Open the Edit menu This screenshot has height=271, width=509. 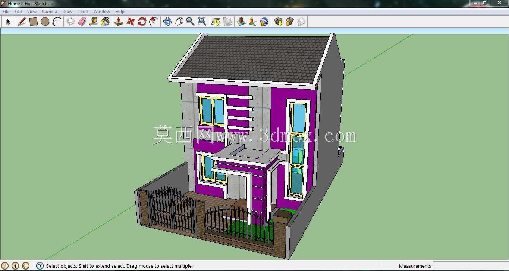(x=18, y=12)
